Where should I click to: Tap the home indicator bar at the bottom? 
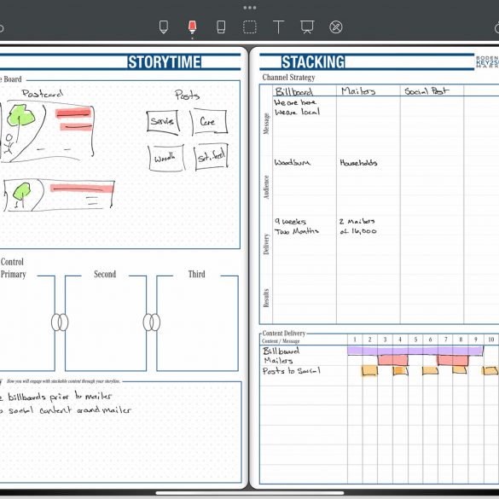point(249,493)
